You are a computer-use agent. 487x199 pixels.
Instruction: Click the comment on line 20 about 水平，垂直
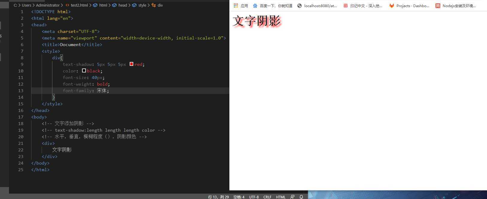tap(94, 137)
